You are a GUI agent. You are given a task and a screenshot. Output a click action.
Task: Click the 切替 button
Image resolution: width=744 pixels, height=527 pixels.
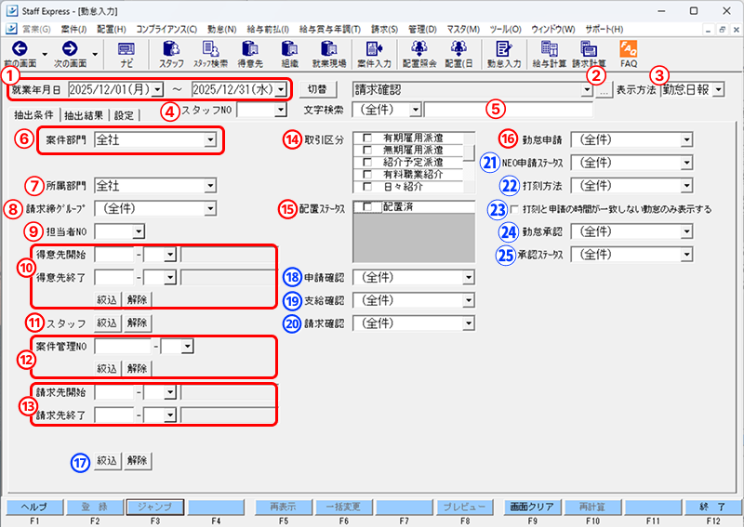click(x=317, y=89)
